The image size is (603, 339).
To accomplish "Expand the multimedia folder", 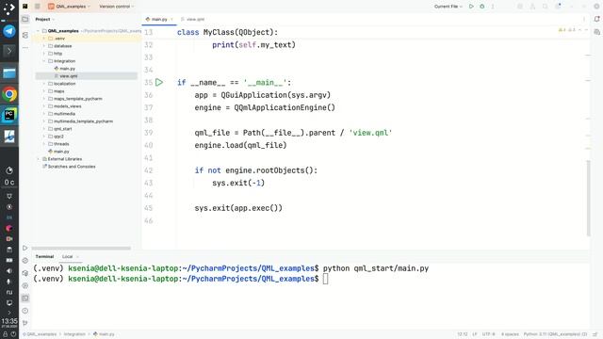I will [x=44, y=114].
